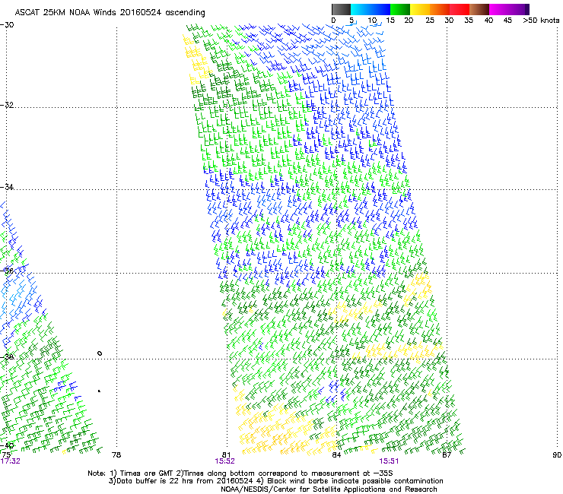Click the latitude label '-40'
The height and width of the screenshot is (494, 563).
pyautogui.click(x=7, y=445)
